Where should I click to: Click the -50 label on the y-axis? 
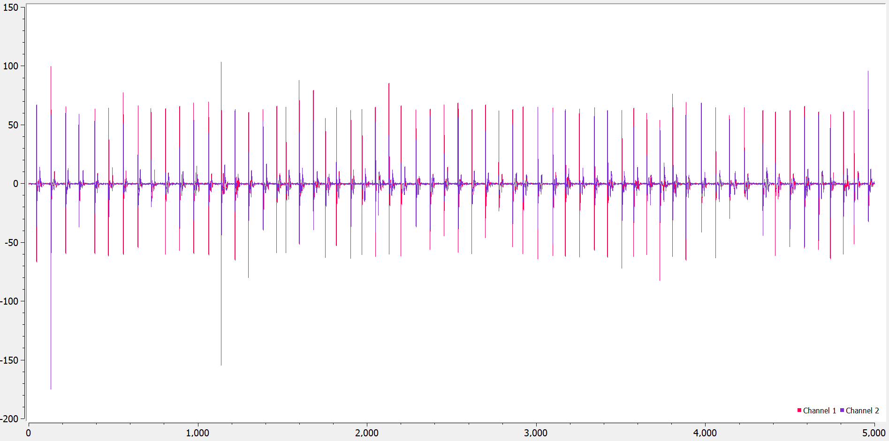pos(12,243)
